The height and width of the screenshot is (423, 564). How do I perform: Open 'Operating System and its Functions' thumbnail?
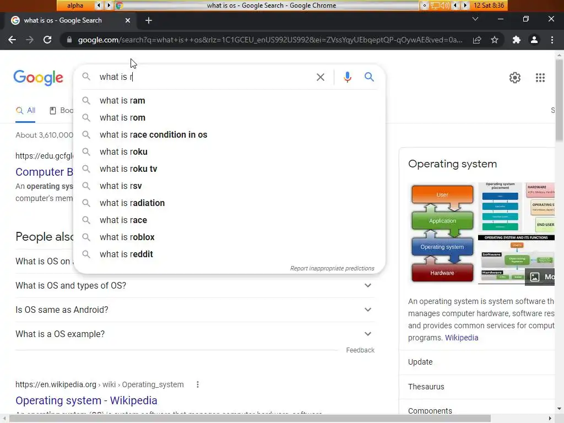[516, 259]
